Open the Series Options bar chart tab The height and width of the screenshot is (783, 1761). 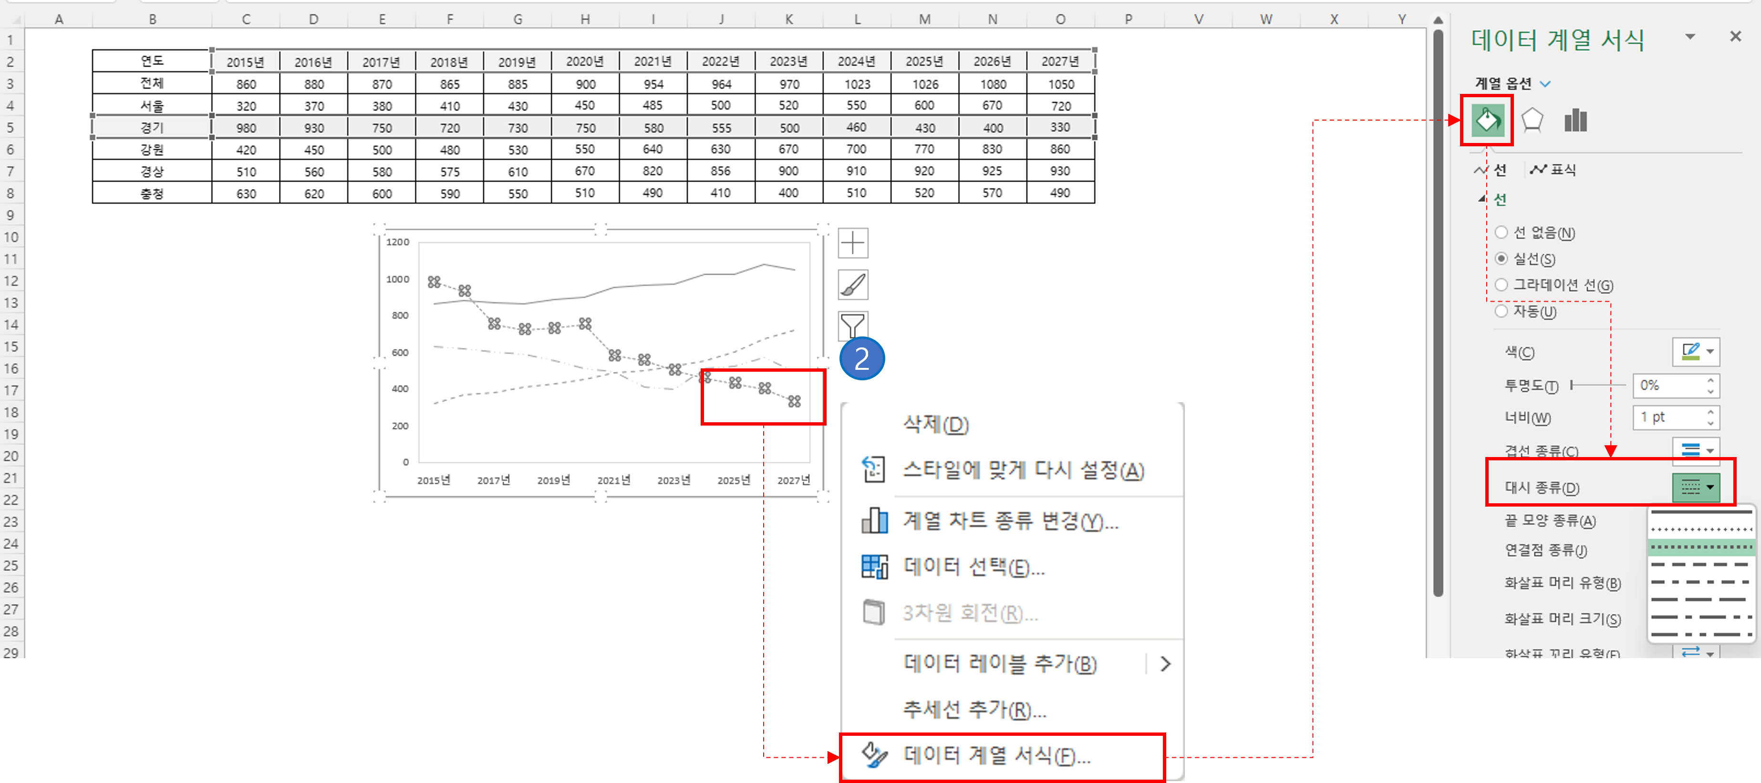[x=1575, y=121]
